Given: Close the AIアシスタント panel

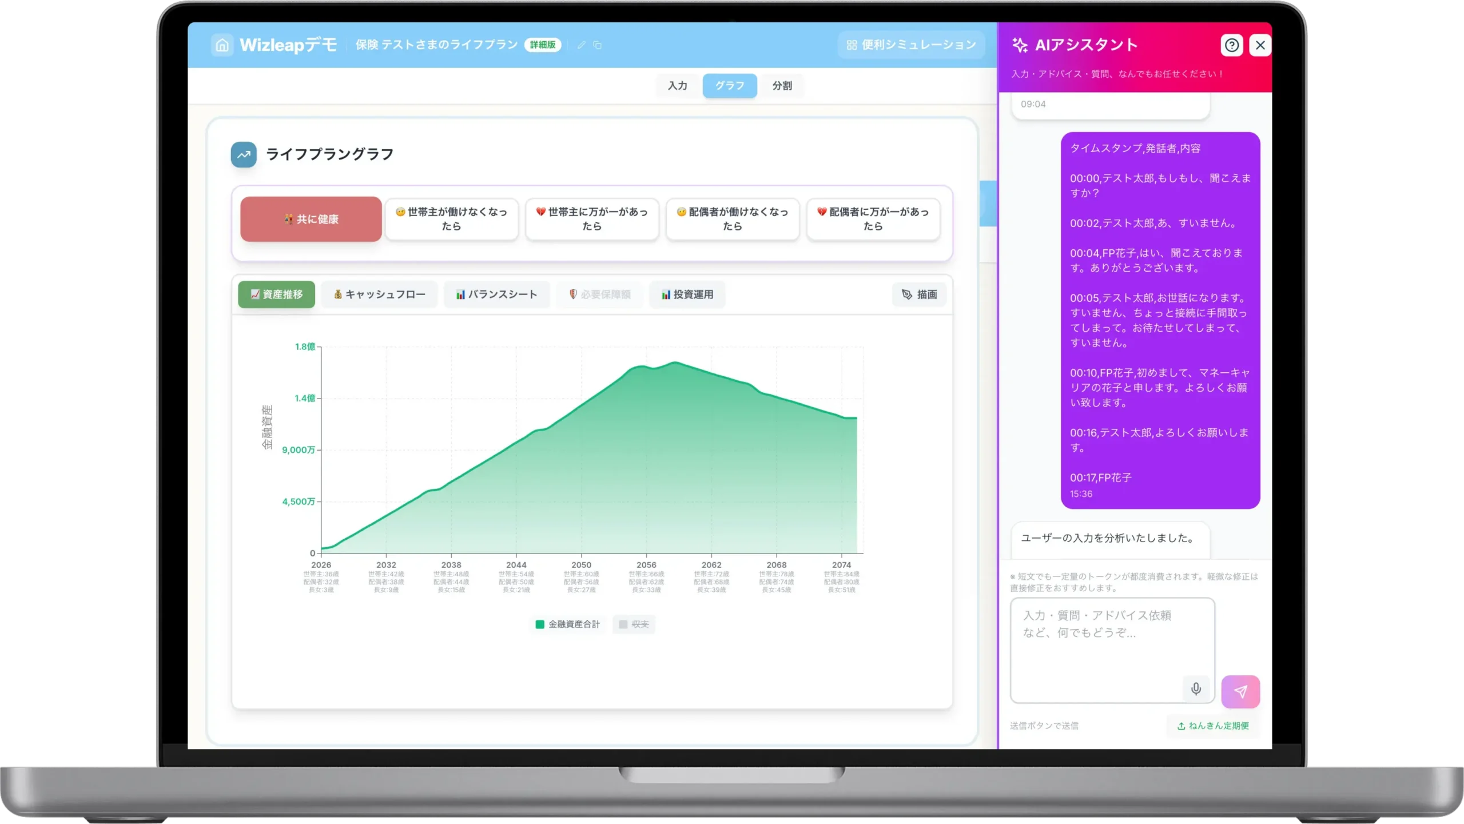Looking at the screenshot, I should pos(1260,45).
